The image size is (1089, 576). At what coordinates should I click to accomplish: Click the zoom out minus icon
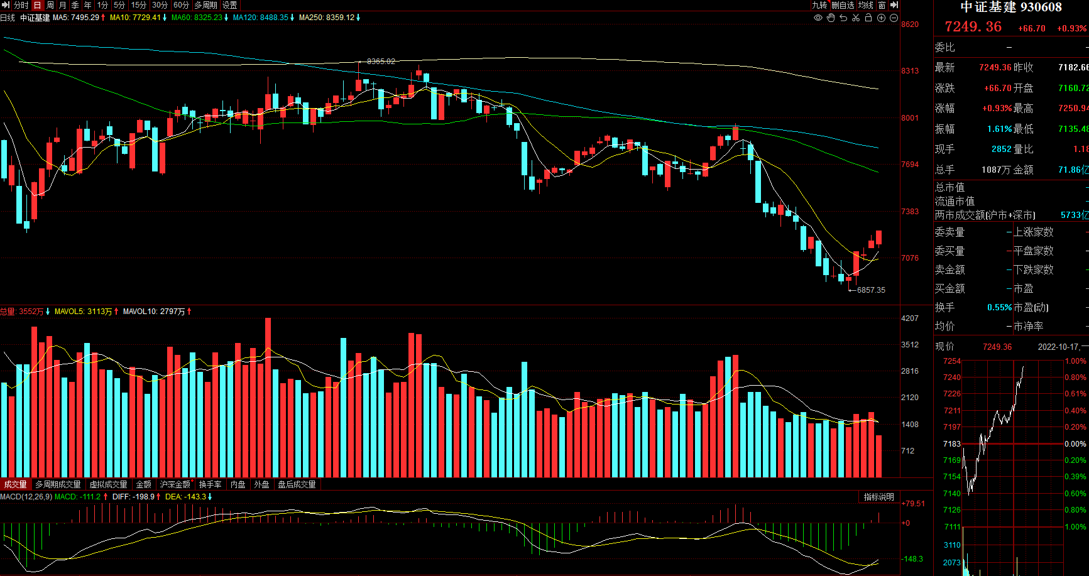pyautogui.click(x=894, y=18)
